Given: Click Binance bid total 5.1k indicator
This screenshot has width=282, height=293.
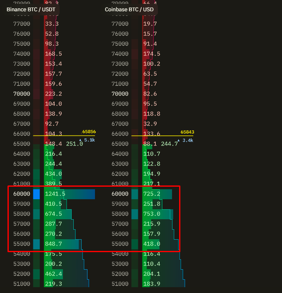Looking at the screenshot, I should click(87, 140).
